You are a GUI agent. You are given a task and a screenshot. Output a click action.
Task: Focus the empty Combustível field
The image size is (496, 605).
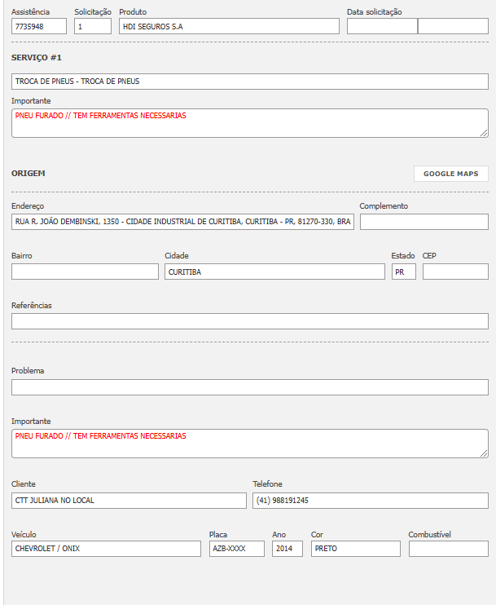pyautogui.click(x=448, y=549)
